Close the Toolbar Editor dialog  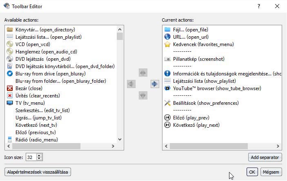point(277,6)
